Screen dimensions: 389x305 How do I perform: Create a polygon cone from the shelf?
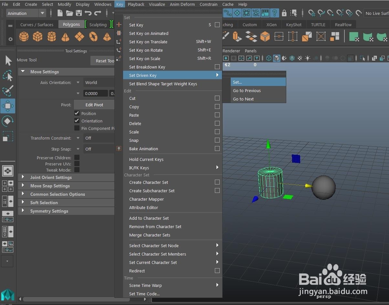65,37
